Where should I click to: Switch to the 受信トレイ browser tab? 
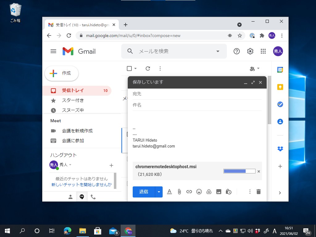pos(79,25)
